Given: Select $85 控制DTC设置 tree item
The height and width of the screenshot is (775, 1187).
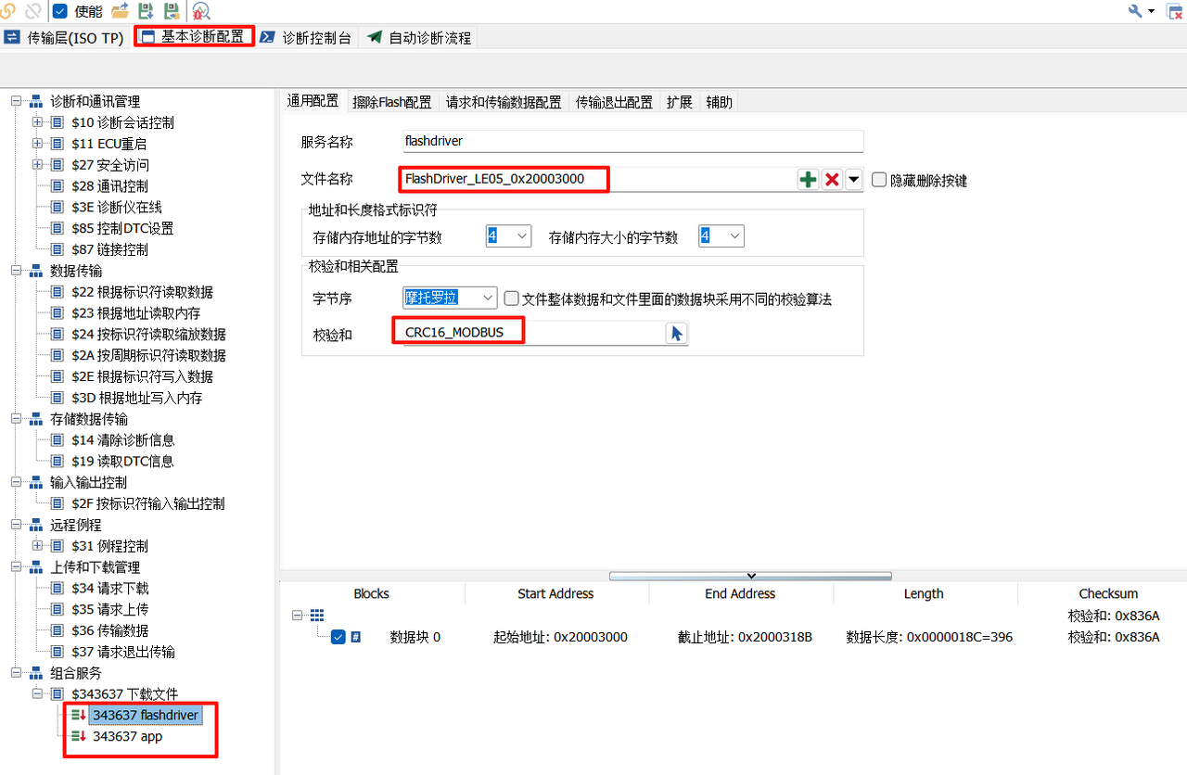Looking at the screenshot, I should [x=121, y=228].
